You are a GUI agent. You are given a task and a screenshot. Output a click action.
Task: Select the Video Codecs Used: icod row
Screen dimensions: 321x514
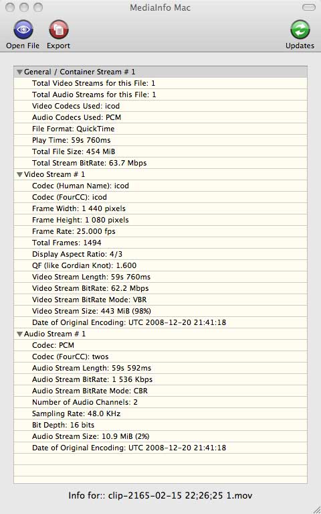160,106
